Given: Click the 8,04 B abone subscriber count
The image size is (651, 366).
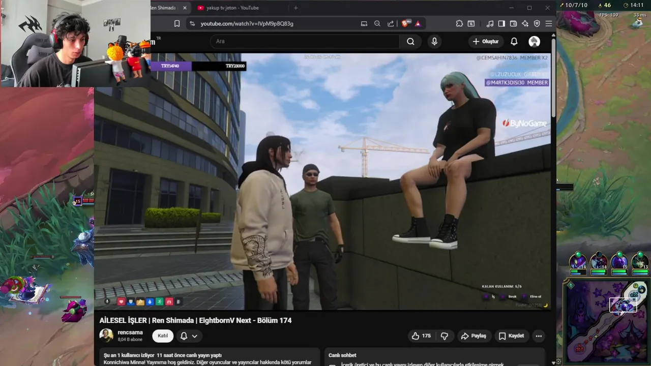Looking at the screenshot, I should click(x=130, y=340).
